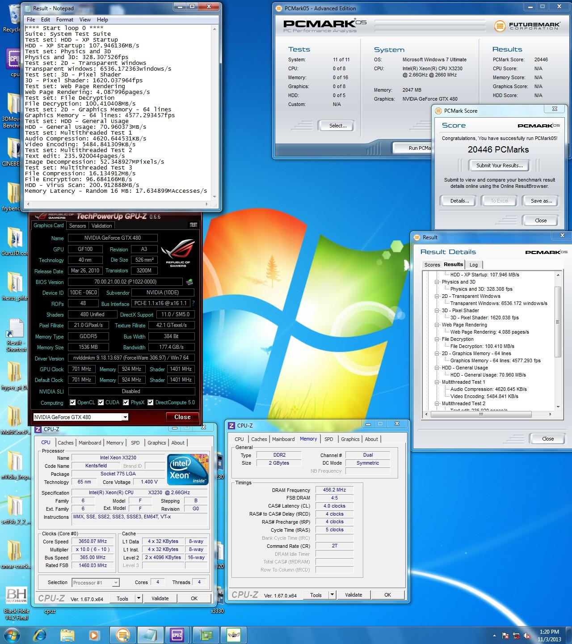Launch Internet Explorer from the taskbar

[x=40, y=635]
